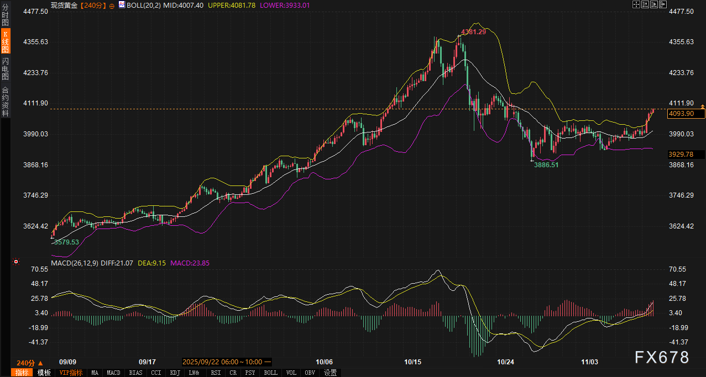
Task: Click the exit-arrow icon at top right
Action: [x=663, y=4]
